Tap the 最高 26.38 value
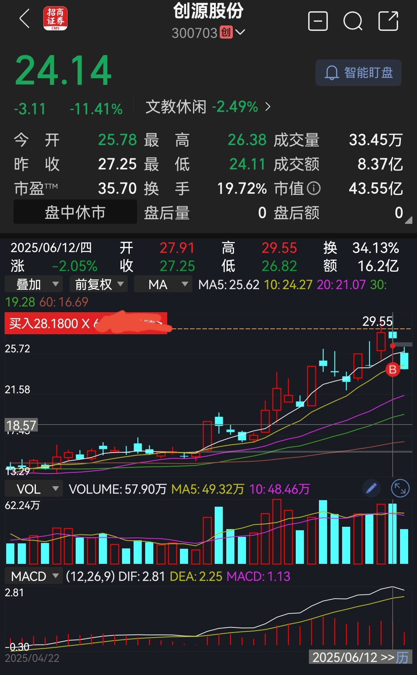Viewport: 417px width, 675px height. [247, 140]
